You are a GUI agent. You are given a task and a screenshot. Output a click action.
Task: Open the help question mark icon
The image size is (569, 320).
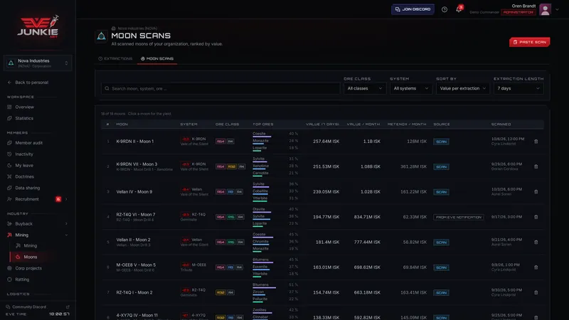444,9
